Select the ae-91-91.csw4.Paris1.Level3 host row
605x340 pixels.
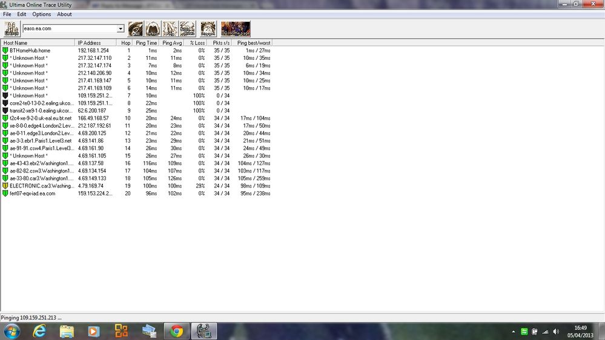42,148
